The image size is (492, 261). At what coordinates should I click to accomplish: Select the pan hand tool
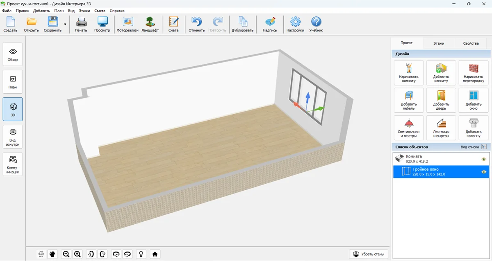[52, 254]
